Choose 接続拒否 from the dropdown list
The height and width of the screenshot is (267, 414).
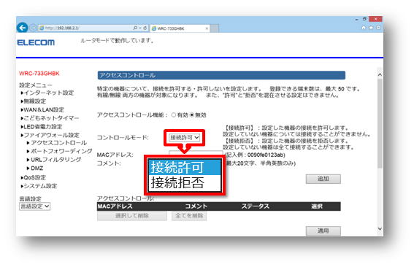(x=185, y=182)
